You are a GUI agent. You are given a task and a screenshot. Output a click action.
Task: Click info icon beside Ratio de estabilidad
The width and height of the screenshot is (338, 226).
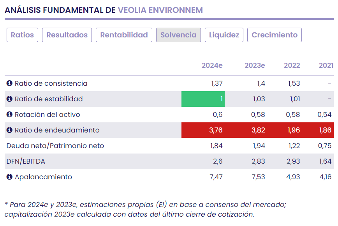[x=10, y=99]
